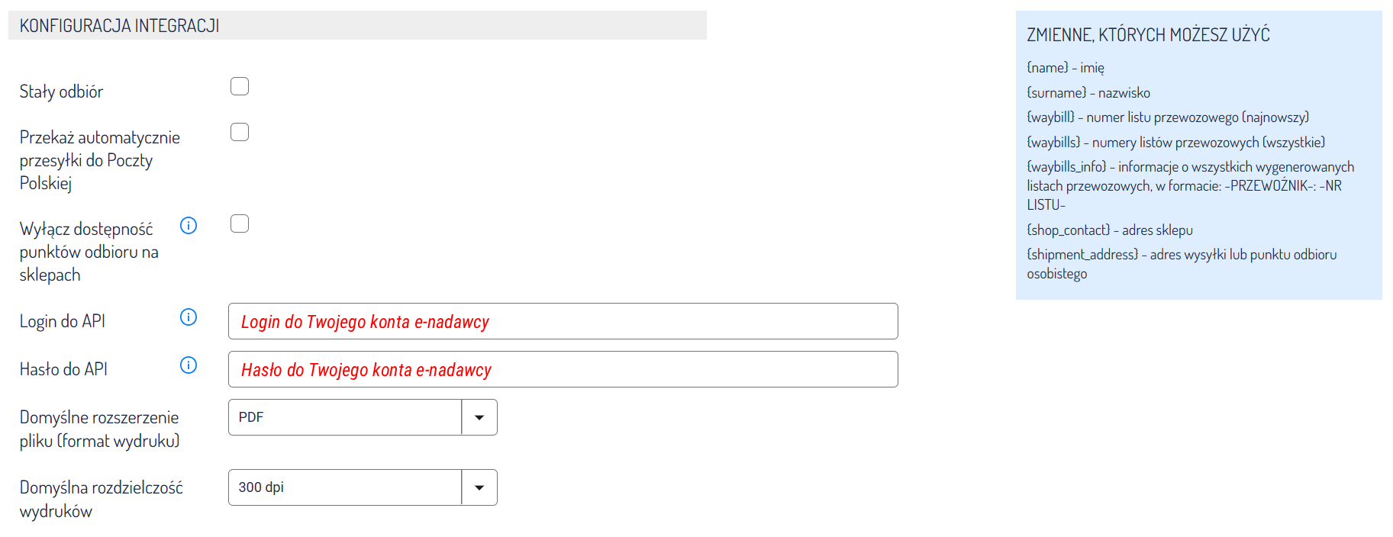1393x537 pixels.
Task: Select the {surname} variable entry
Action: click(x=1088, y=93)
